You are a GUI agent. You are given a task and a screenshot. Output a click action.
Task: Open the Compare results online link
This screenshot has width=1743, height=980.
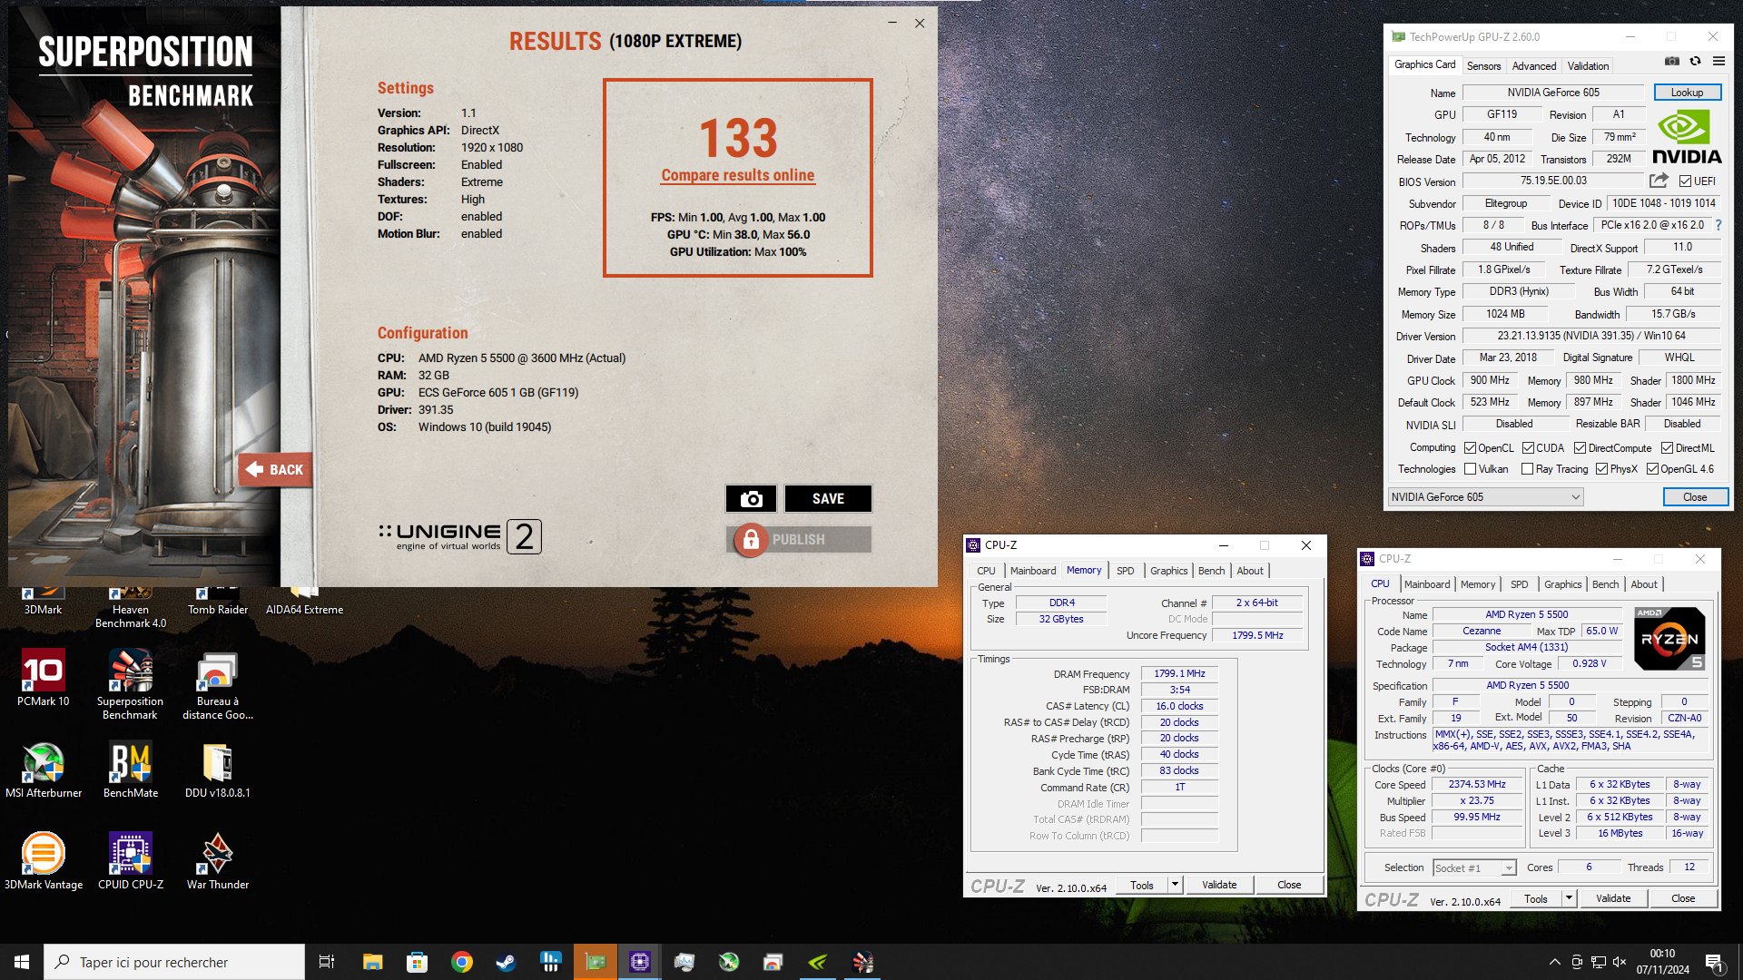point(738,175)
